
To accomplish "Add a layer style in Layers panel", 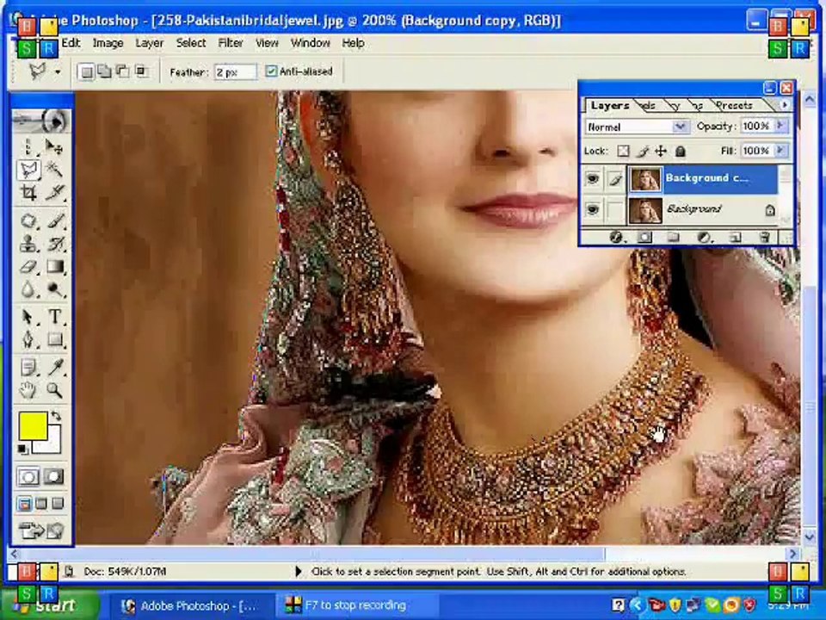I will [x=616, y=238].
